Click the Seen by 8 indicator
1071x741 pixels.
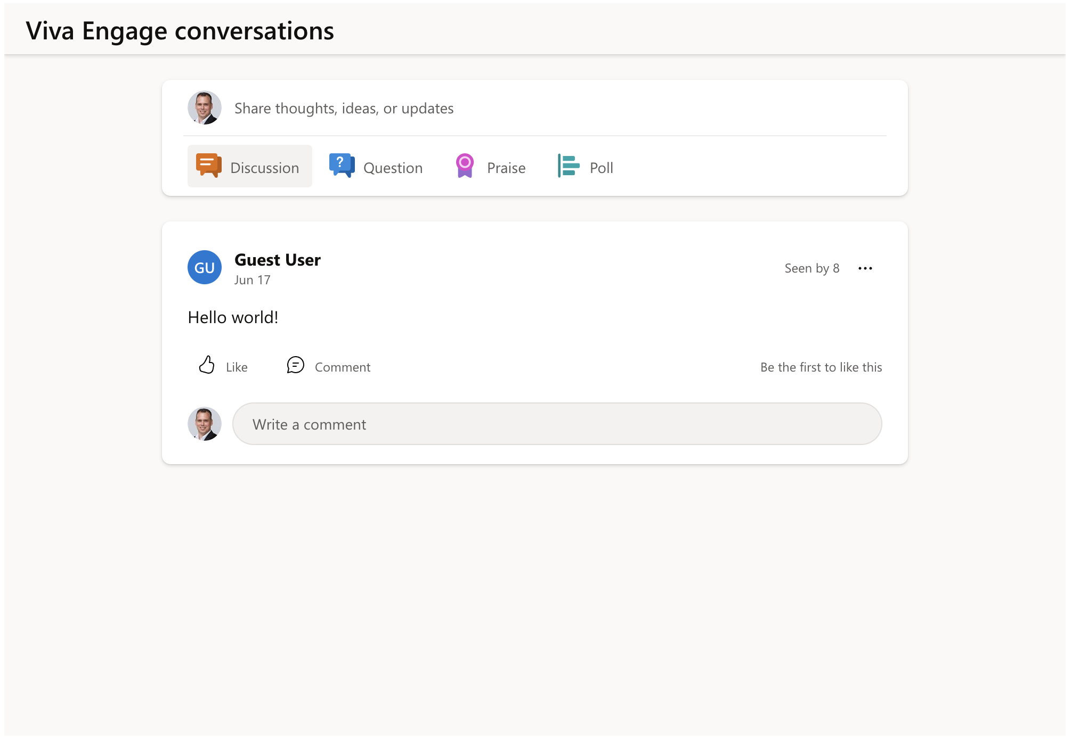(812, 268)
